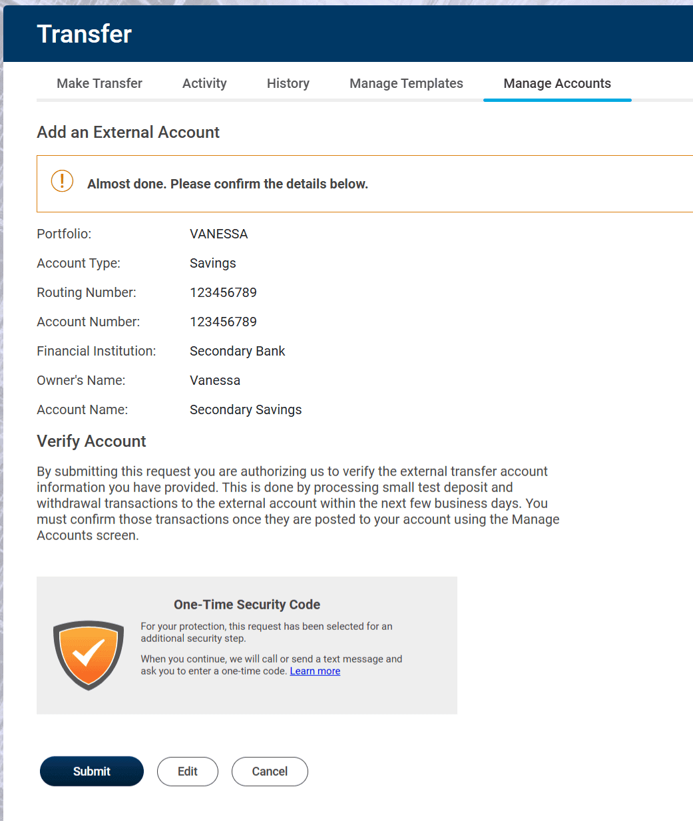Click the Owner's Name field label
The width and height of the screenshot is (693, 821).
[81, 380]
